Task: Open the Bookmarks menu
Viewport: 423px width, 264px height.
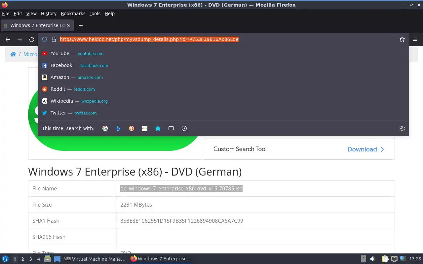Action: click(x=73, y=14)
